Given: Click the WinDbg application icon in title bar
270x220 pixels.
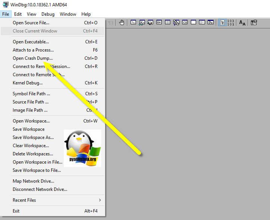Looking at the screenshot, I should (x=6, y=4).
